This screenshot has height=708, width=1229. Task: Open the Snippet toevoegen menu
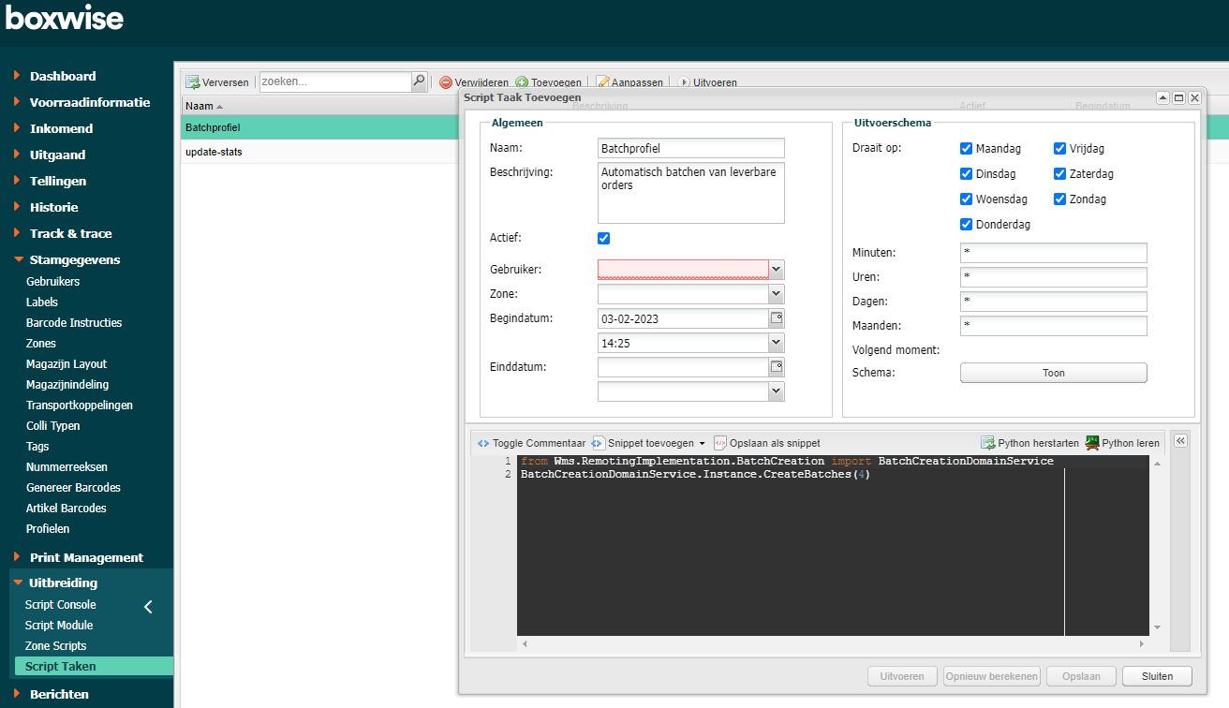[x=649, y=443]
